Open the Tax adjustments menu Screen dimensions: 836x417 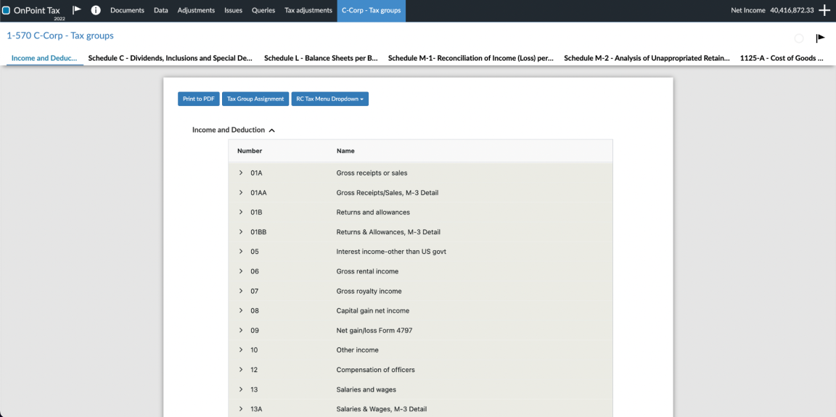pos(308,10)
